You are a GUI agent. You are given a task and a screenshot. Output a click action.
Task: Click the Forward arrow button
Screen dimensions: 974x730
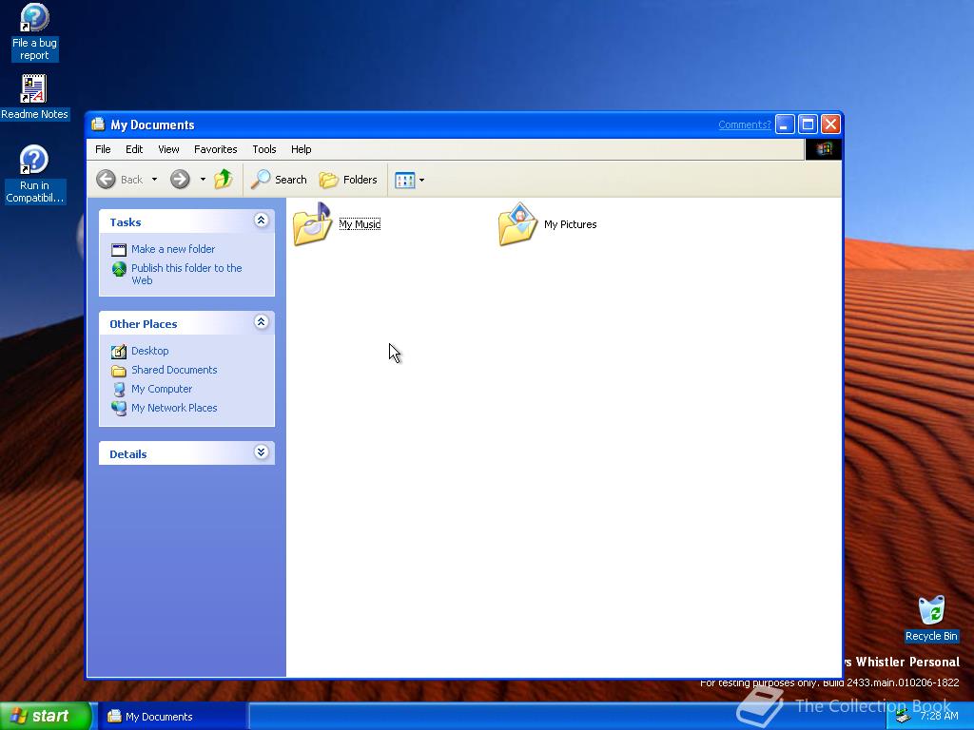tap(180, 180)
